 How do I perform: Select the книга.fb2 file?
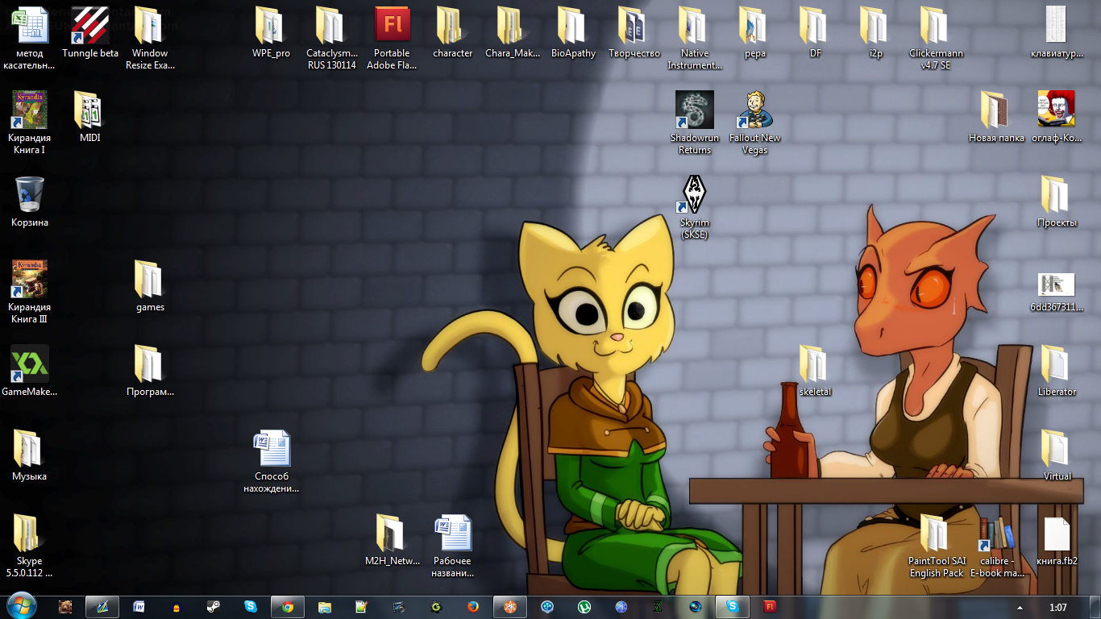tap(1057, 540)
